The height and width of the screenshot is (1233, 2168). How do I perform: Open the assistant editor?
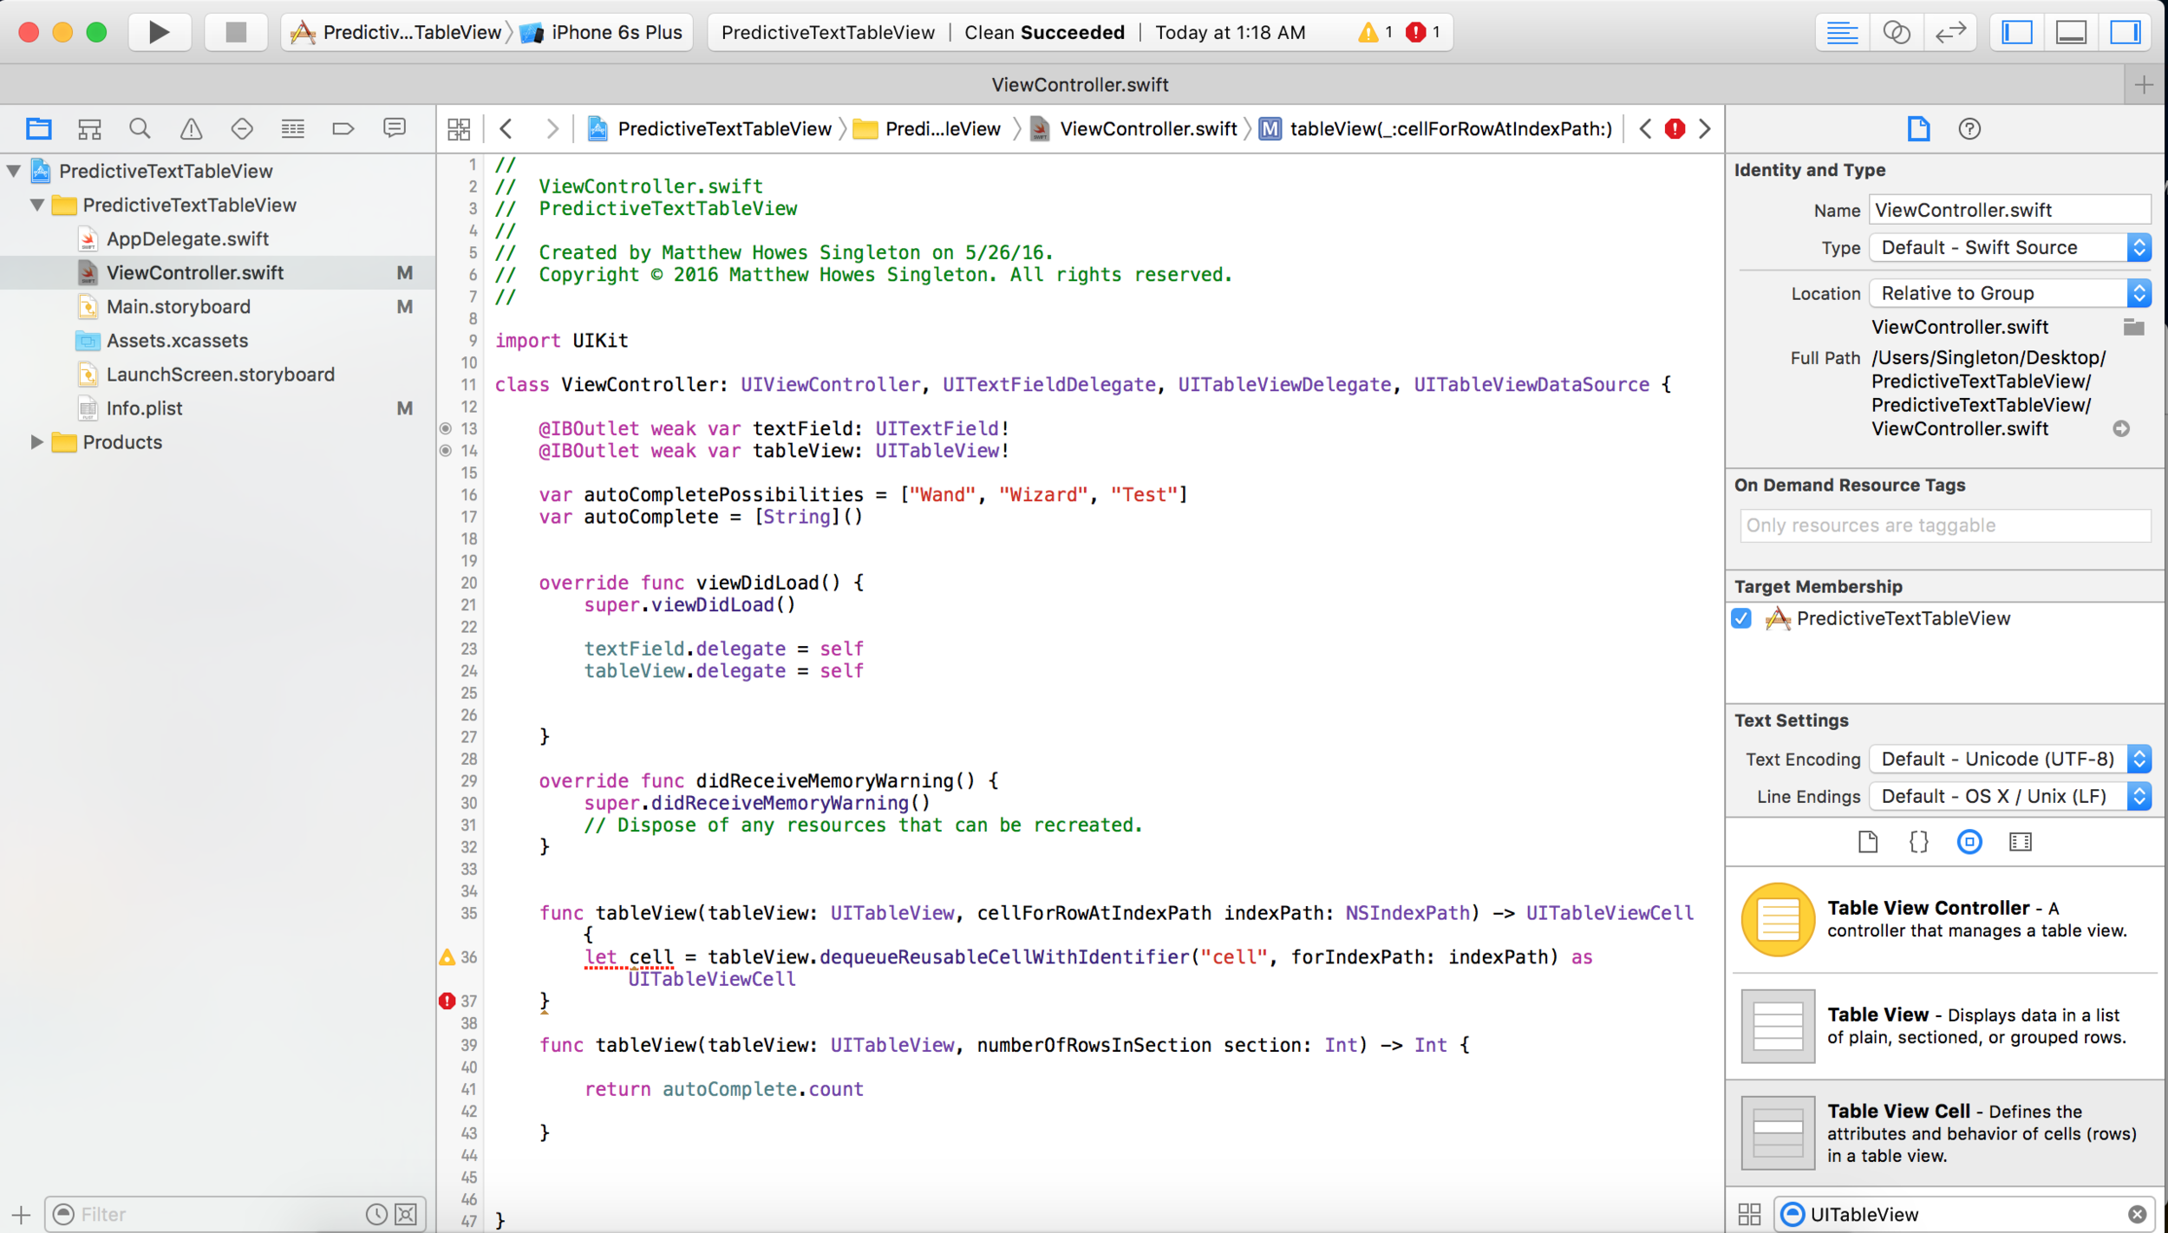pyautogui.click(x=1897, y=32)
